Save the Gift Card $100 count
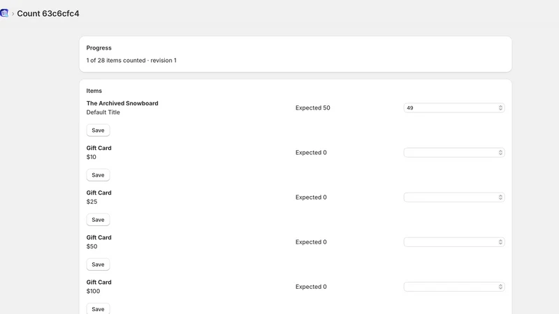Viewport: 559px width, 314px height. click(x=98, y=308)
